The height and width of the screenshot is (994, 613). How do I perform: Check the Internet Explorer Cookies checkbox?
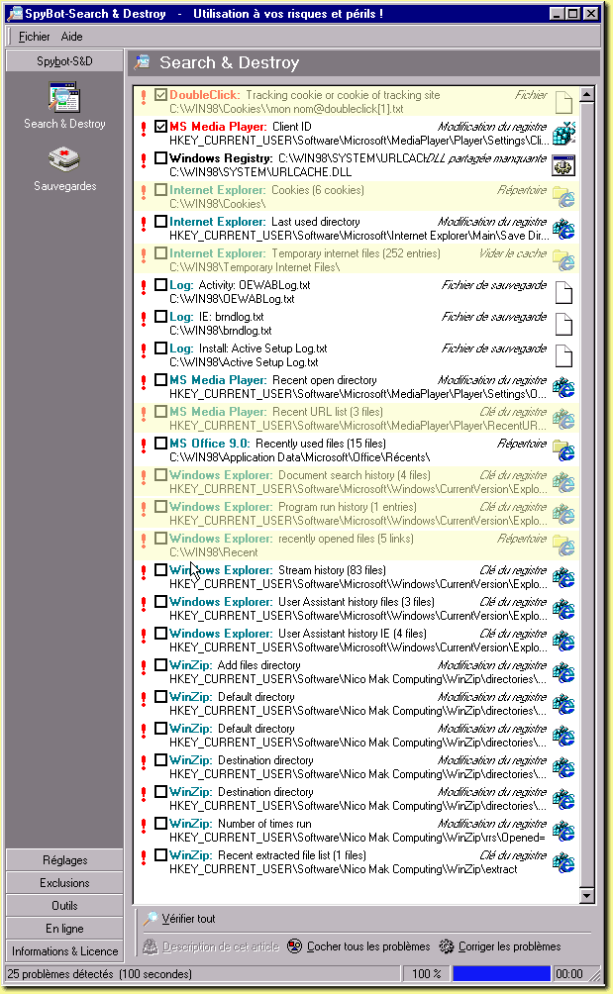click(x=160, y=189)
